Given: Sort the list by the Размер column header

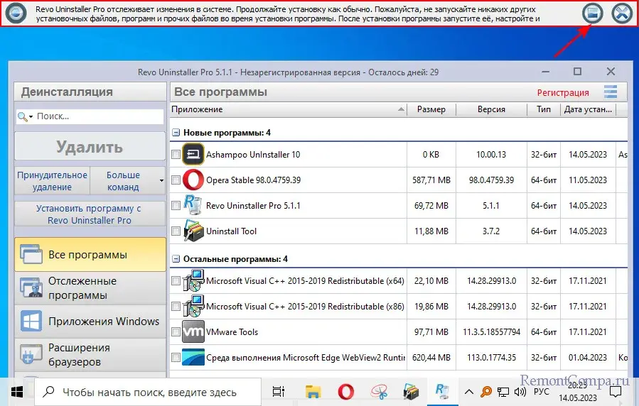Looking at the screenshot, I should point(431,109).
